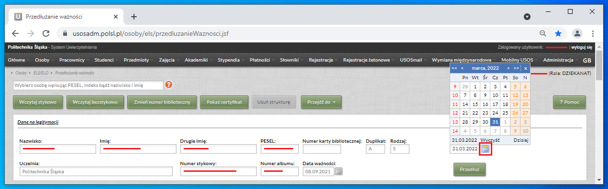Switch language with GB link
Image resolution: width=608 pixels, height=189 pixels.
(587, 61)
